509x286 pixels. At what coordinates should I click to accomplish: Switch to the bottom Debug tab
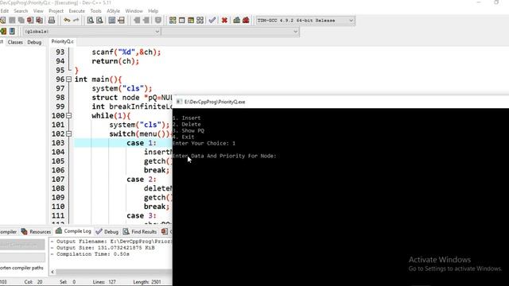click(x=107, y=231)
